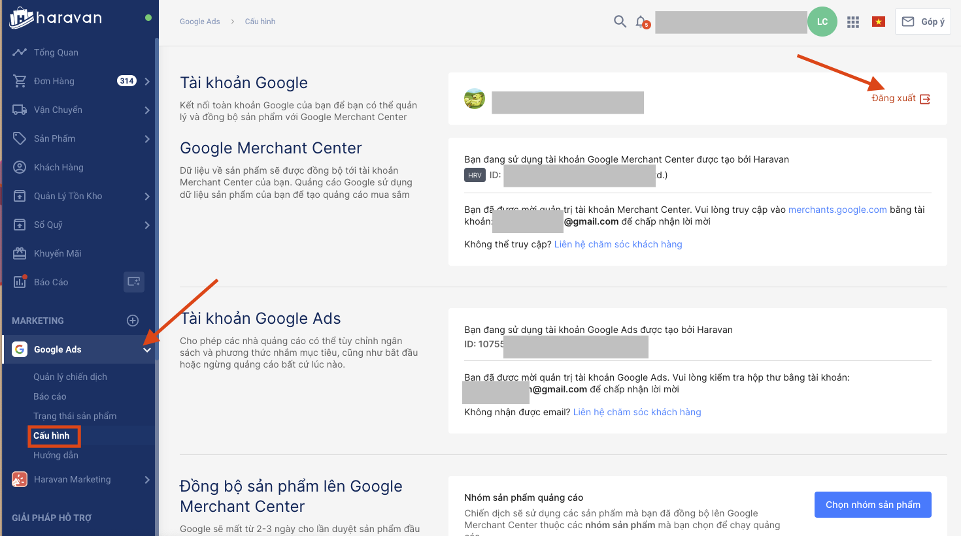Open the merchants.google.com link
Image resolution: width=961 pixels, height=536 pixels.
(837, 210)
